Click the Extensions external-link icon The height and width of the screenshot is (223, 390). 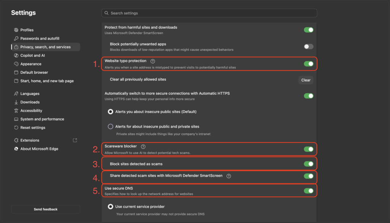(x=75, y=140)
